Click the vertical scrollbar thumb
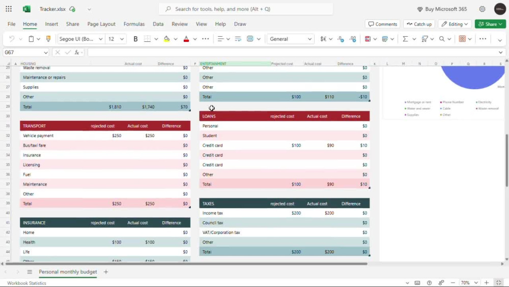 point(507,161)
